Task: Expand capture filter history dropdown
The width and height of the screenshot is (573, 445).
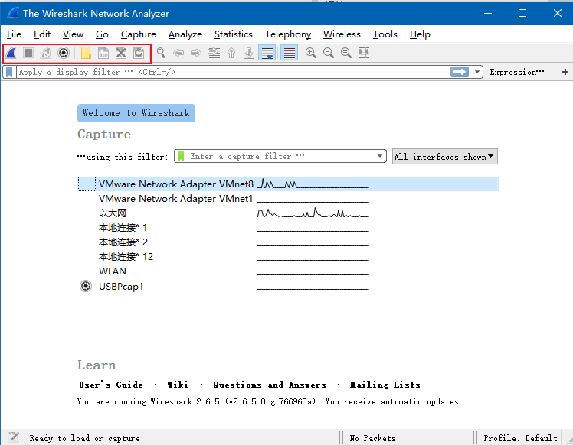Action: (380, 156)
